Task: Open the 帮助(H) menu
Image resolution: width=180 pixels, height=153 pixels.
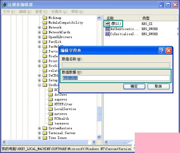Action: [x=77, y=12]
